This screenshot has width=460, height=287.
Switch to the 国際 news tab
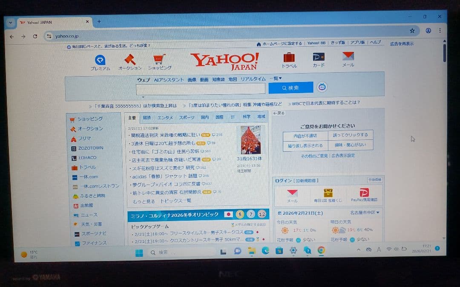(x=219, y=117)
